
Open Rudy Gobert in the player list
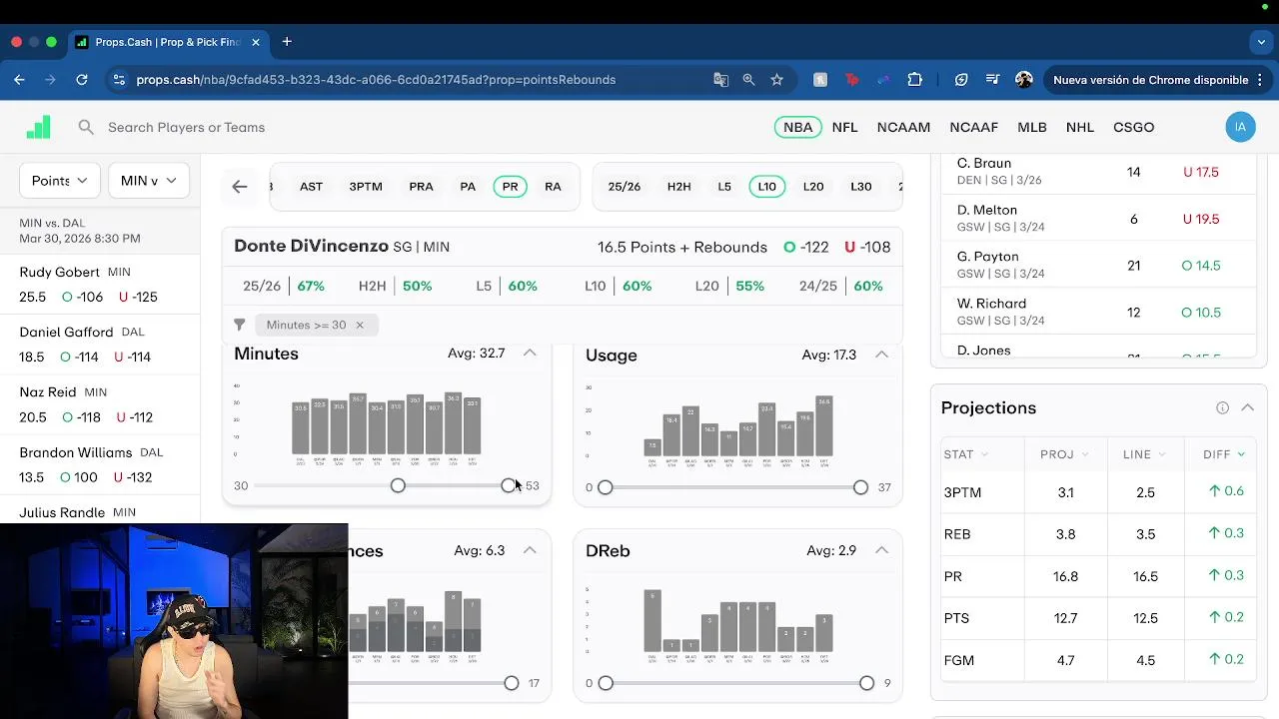coord(100,285)
